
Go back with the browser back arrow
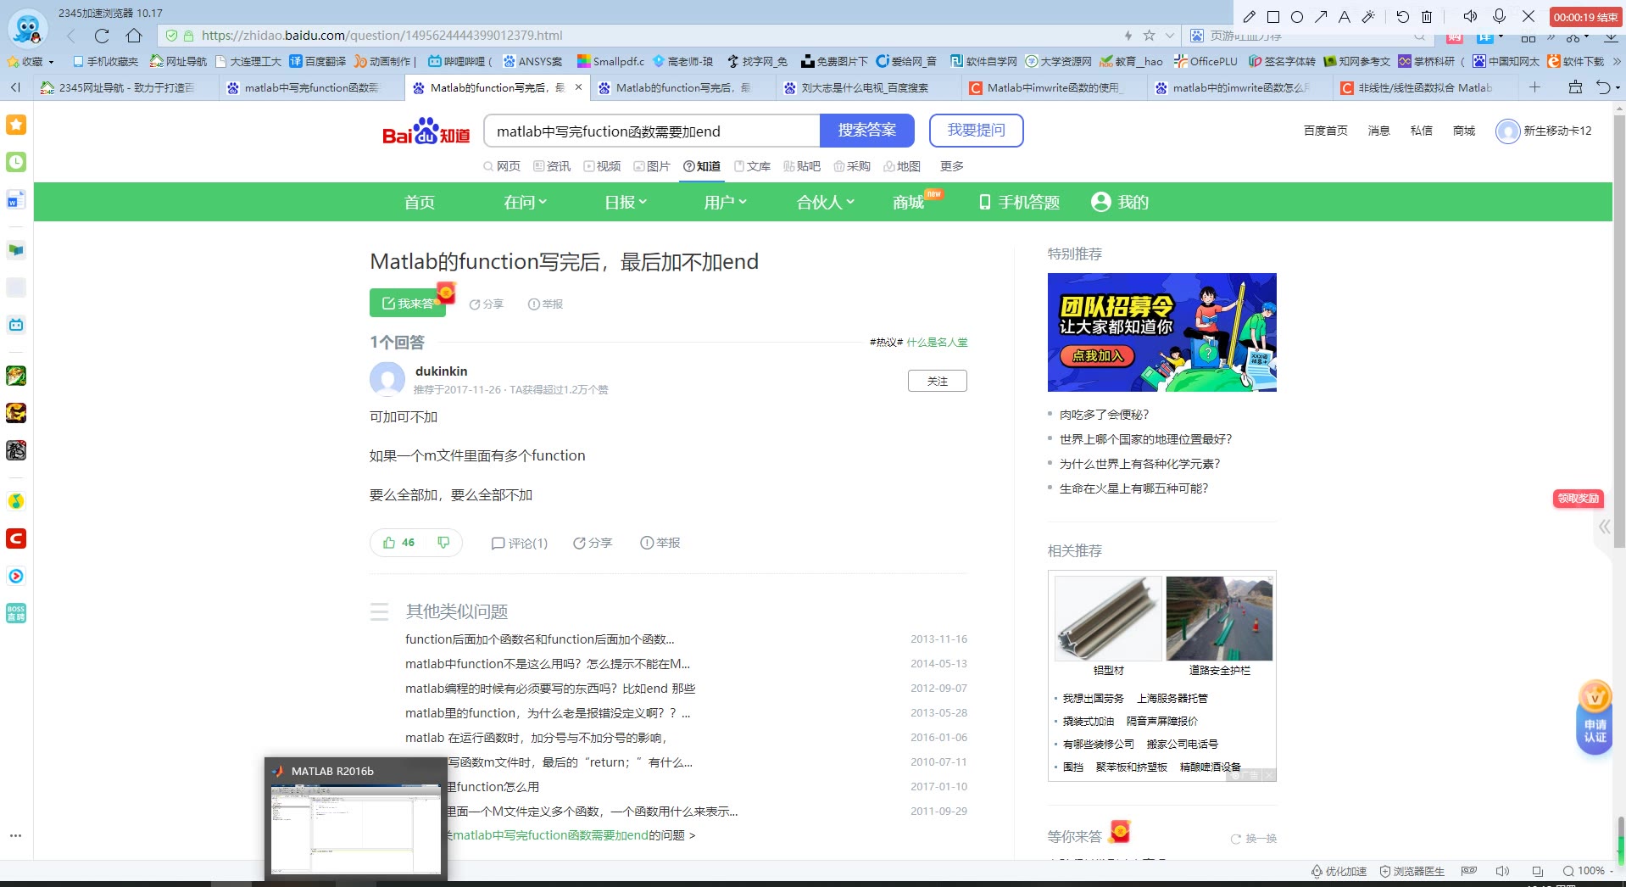click(x=71, y=36)
